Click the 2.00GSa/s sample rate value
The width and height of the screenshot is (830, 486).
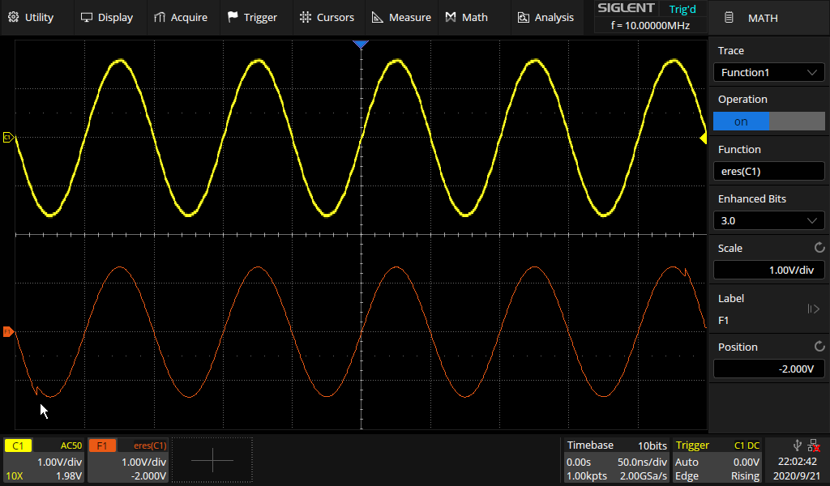(x=643, y=476)
